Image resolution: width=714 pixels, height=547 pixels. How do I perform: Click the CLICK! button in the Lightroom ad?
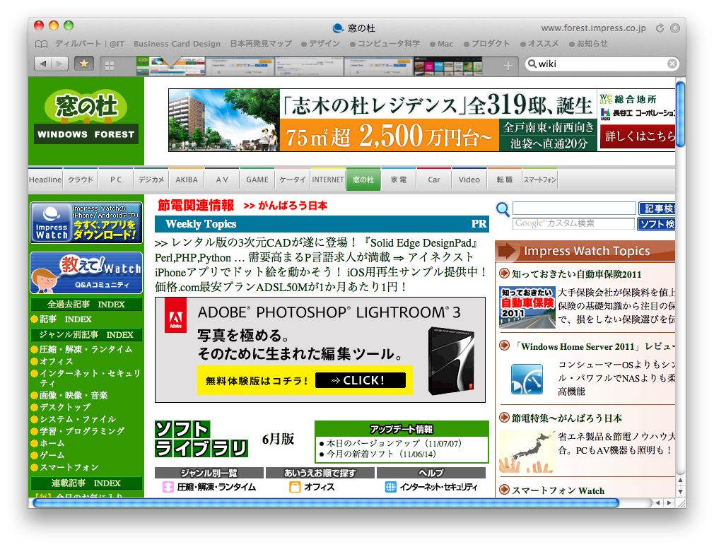(361, 380)
